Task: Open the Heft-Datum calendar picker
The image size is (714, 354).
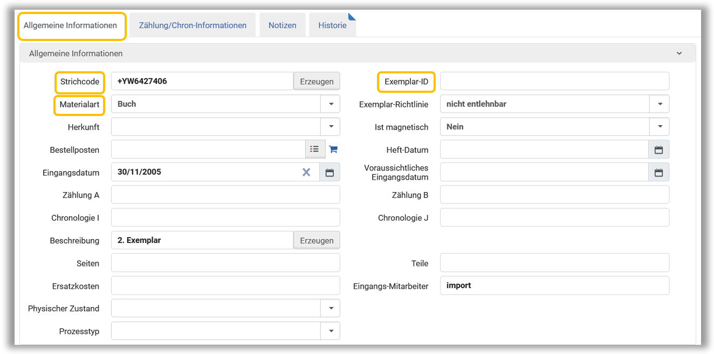Action: [658, 149]
